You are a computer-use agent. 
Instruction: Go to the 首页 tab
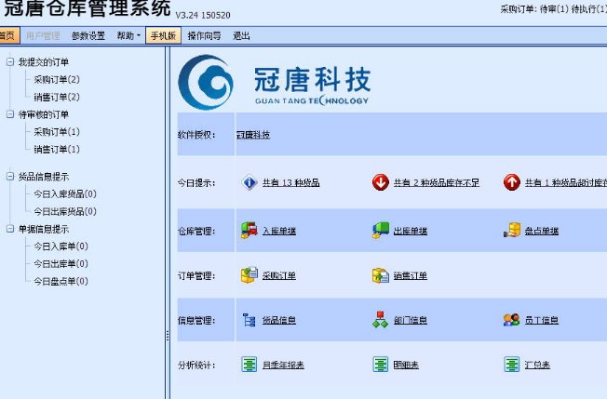point(7,36)
